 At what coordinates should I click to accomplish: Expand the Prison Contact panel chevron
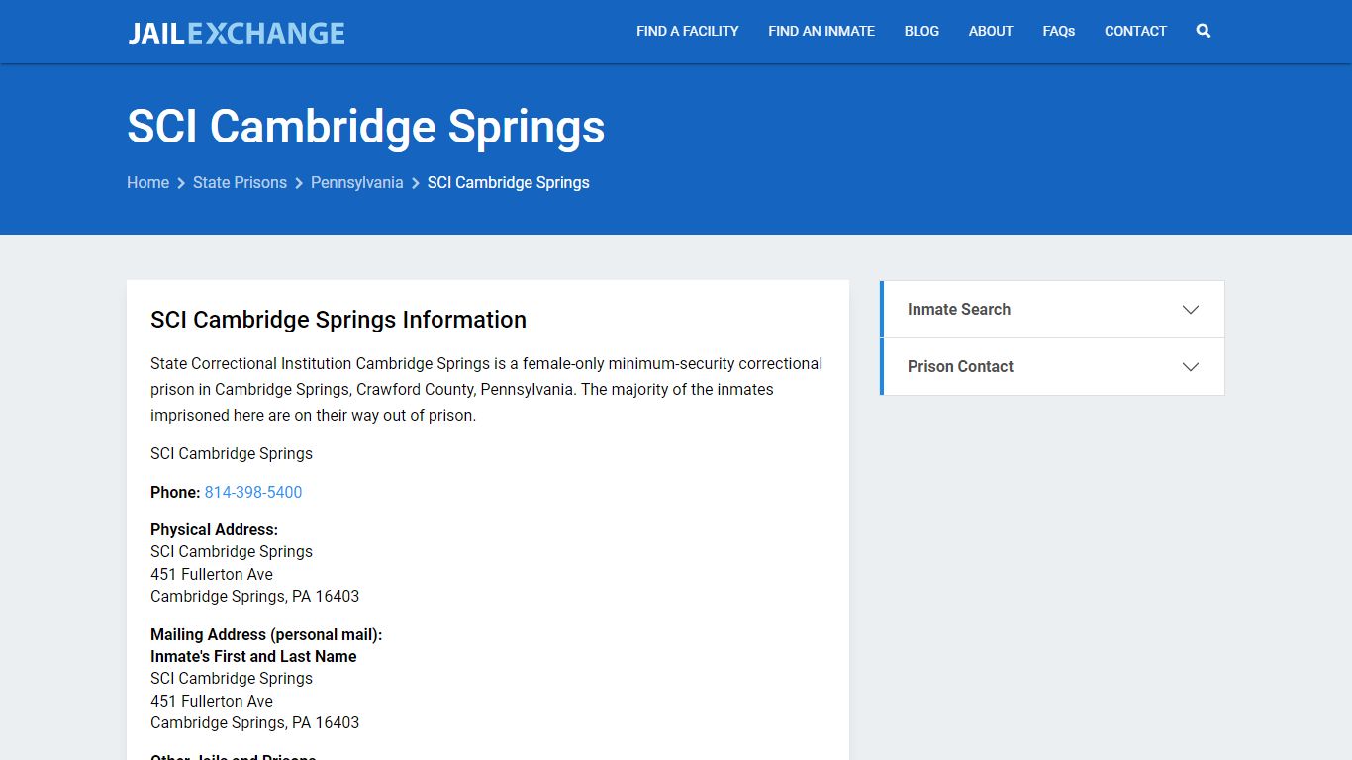[x=1191, y=367]
